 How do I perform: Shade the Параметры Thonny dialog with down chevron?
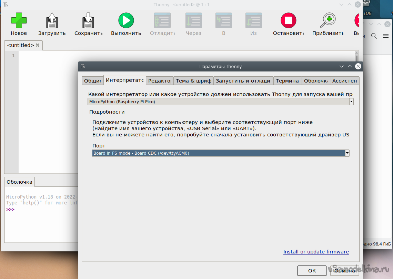click(x=341, y=66)
